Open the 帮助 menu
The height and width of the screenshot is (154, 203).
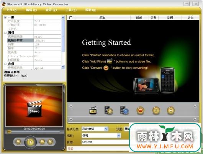coord(91,10)
